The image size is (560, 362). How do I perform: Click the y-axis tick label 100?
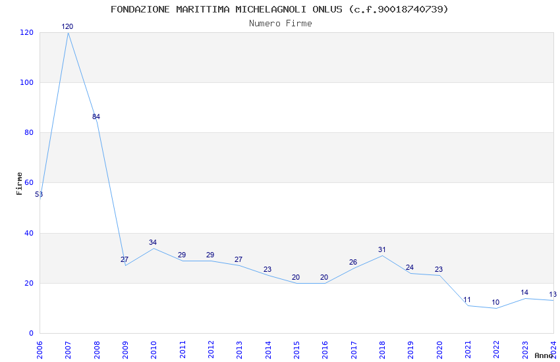[x=27, y=82]
